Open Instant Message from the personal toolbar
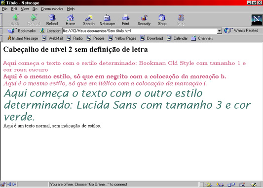 pos(23,38)
